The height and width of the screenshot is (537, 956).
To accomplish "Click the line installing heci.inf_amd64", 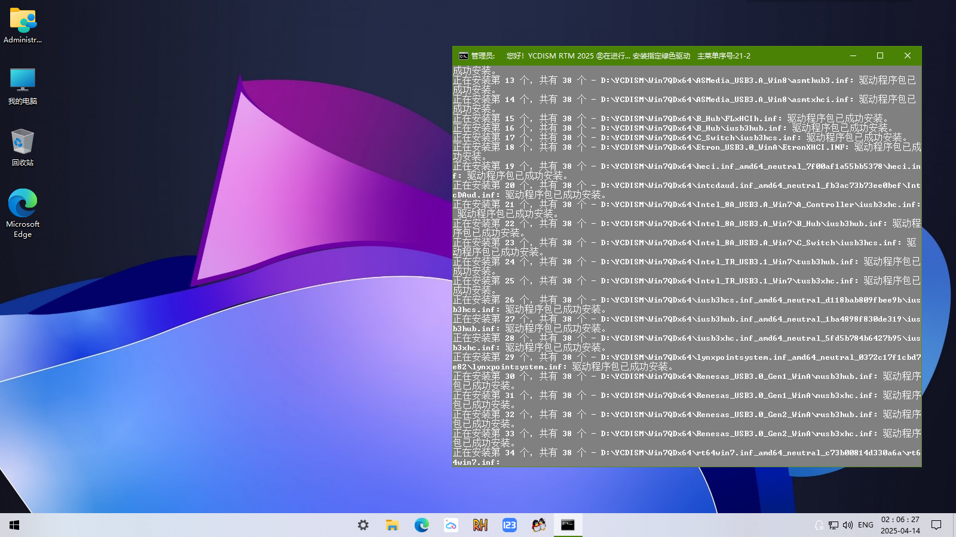I will coord(687,171).
